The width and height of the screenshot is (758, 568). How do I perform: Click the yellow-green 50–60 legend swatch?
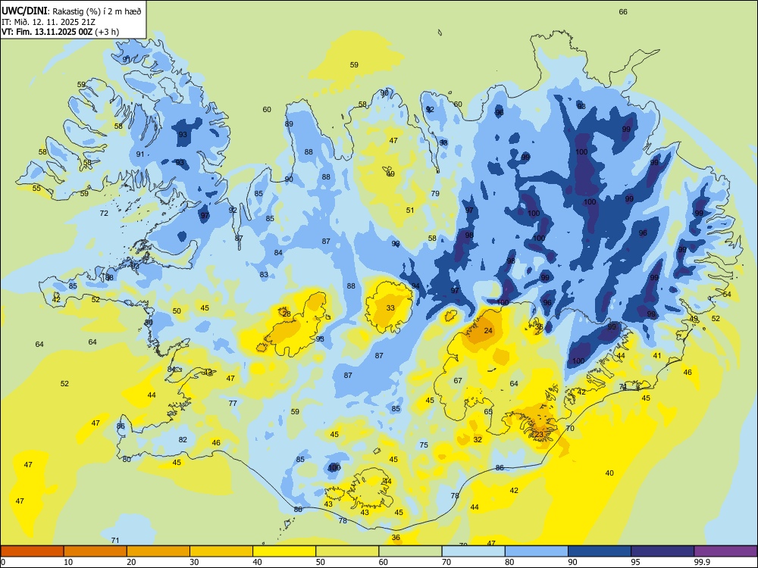[347, 551]
